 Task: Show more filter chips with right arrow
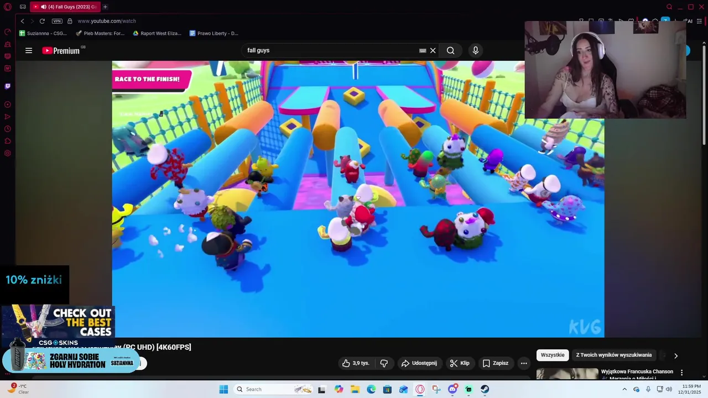[675, 355]
